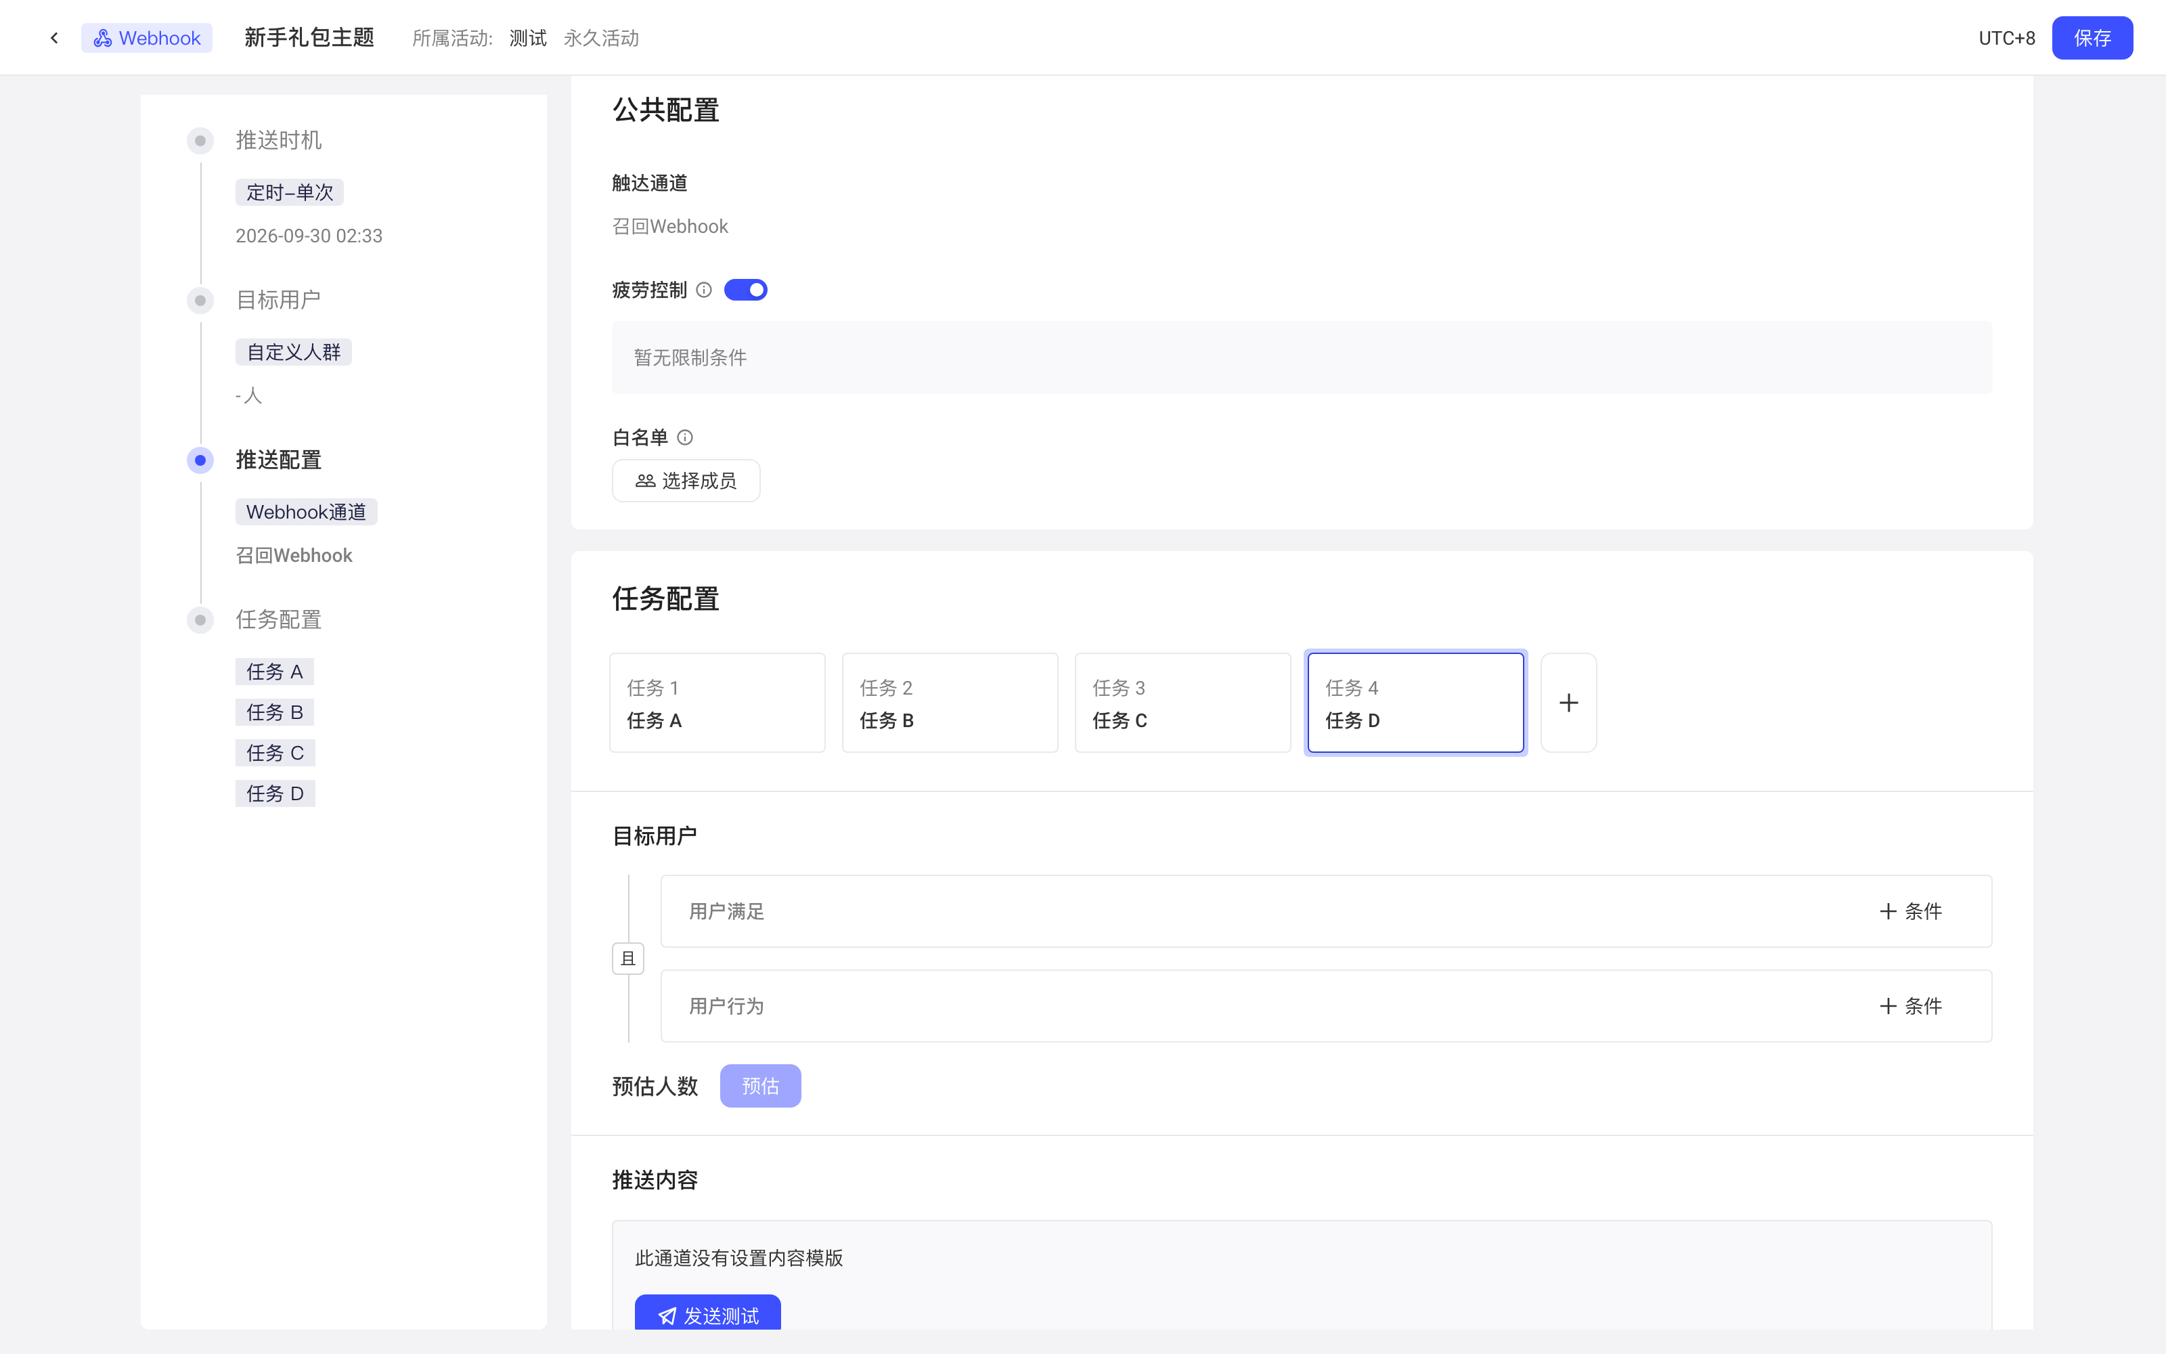This screenshot has height=1354, width=2166.
Task: Jump to 任务配置 step in sidebar
Action: tap(278, 619)
